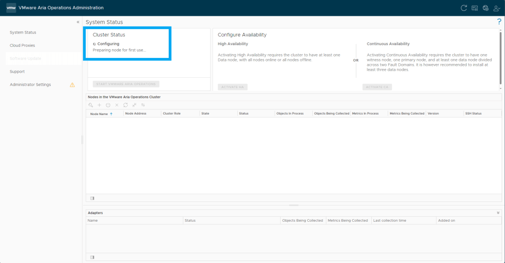505x263 pixels.
Task: Click the globe settings icon in header
Action: (x=485, y=8)
